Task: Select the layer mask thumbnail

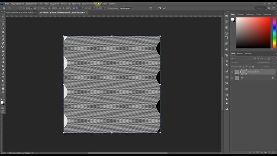Action: pos(243,72)
